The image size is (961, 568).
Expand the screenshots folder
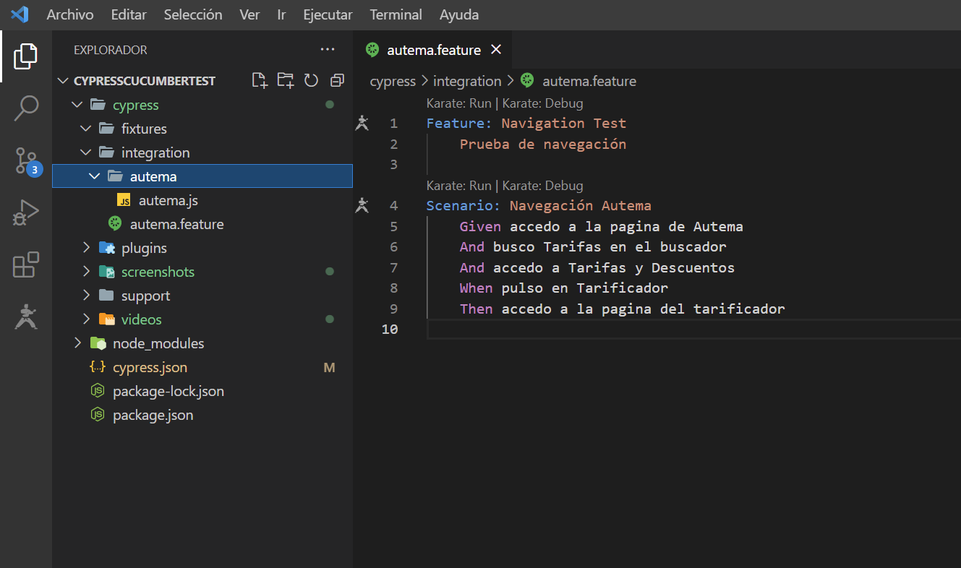coord(86,272)
